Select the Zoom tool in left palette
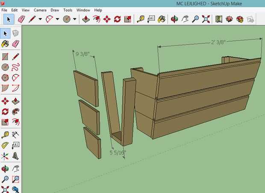This screenshot has height=193, width=265. (5, 179)
